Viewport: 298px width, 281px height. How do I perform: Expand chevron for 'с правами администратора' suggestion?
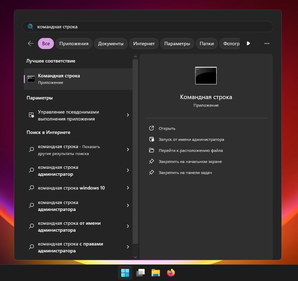tap(128, 247)
